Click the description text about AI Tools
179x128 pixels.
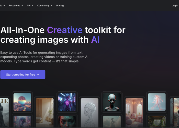click(x=44, y=57)
